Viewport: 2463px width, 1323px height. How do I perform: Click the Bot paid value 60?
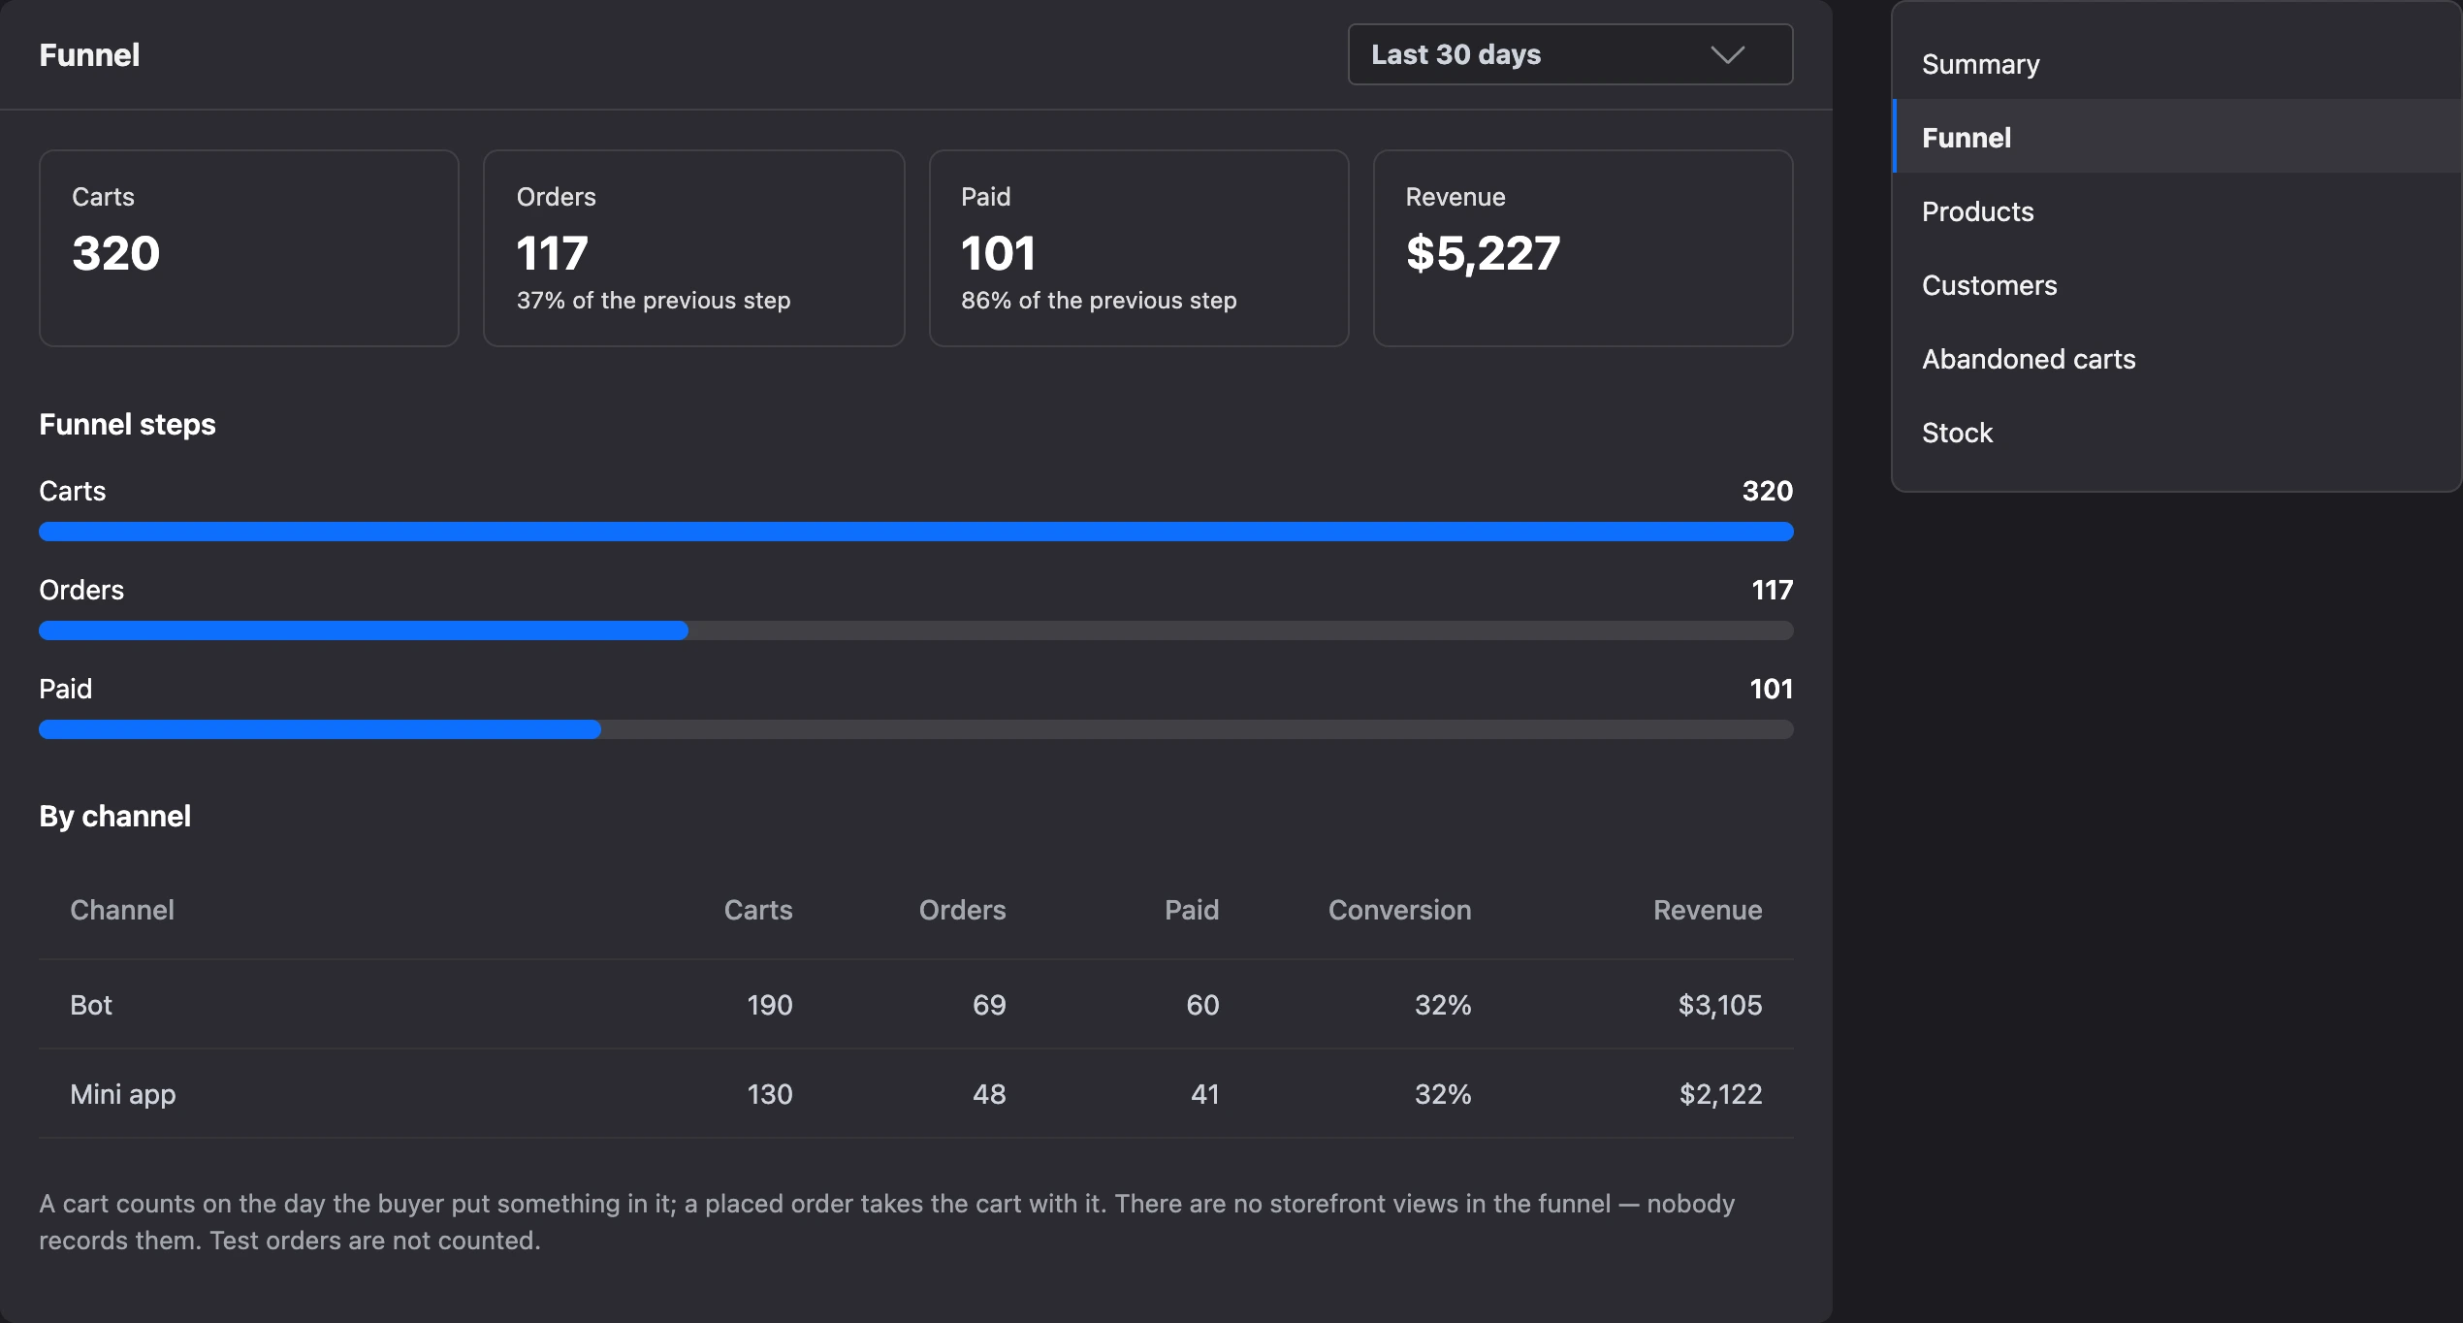coord(1202,1005)
